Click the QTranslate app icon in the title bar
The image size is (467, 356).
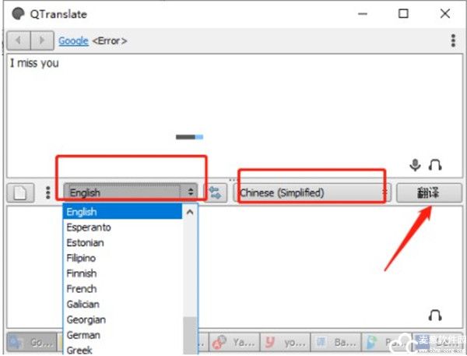(18, 14)
